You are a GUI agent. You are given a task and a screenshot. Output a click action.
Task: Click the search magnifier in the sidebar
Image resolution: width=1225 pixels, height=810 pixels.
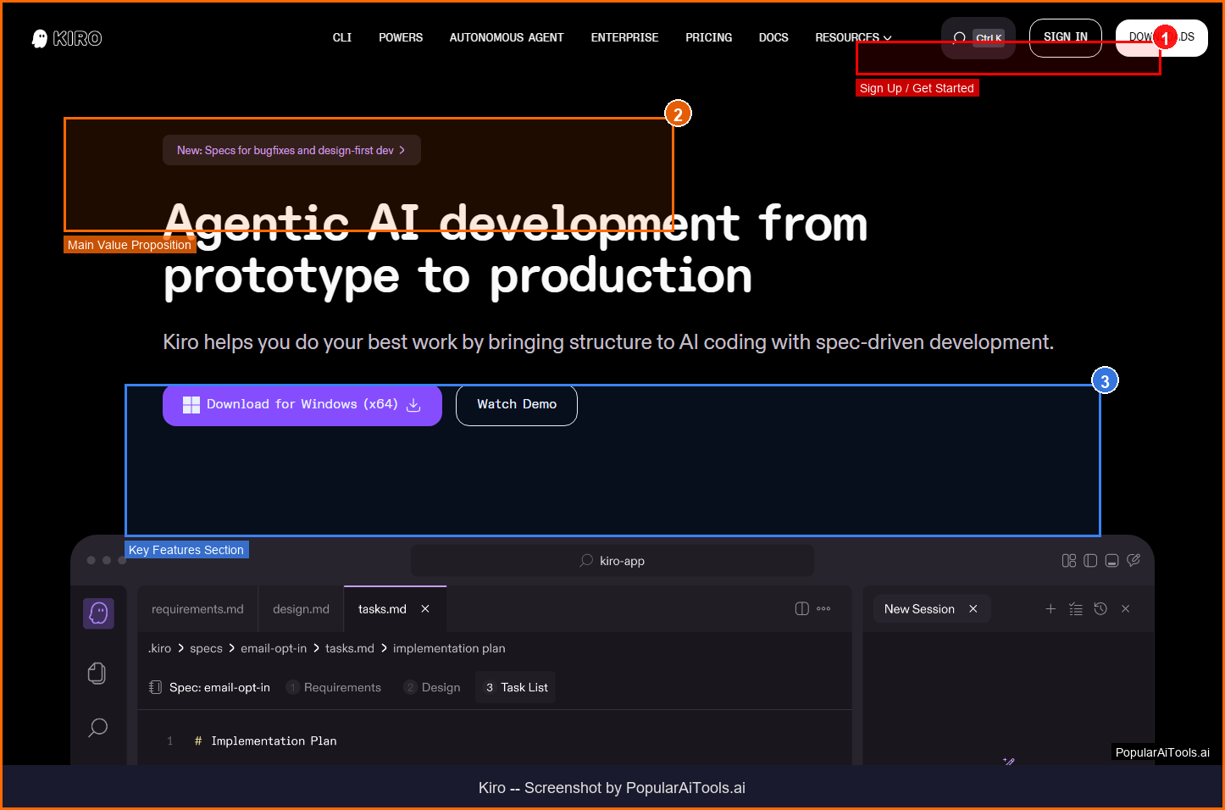[x=98, y=727]
